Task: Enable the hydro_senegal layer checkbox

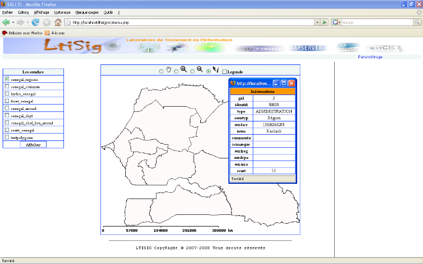Action: (x=7, y=93)
